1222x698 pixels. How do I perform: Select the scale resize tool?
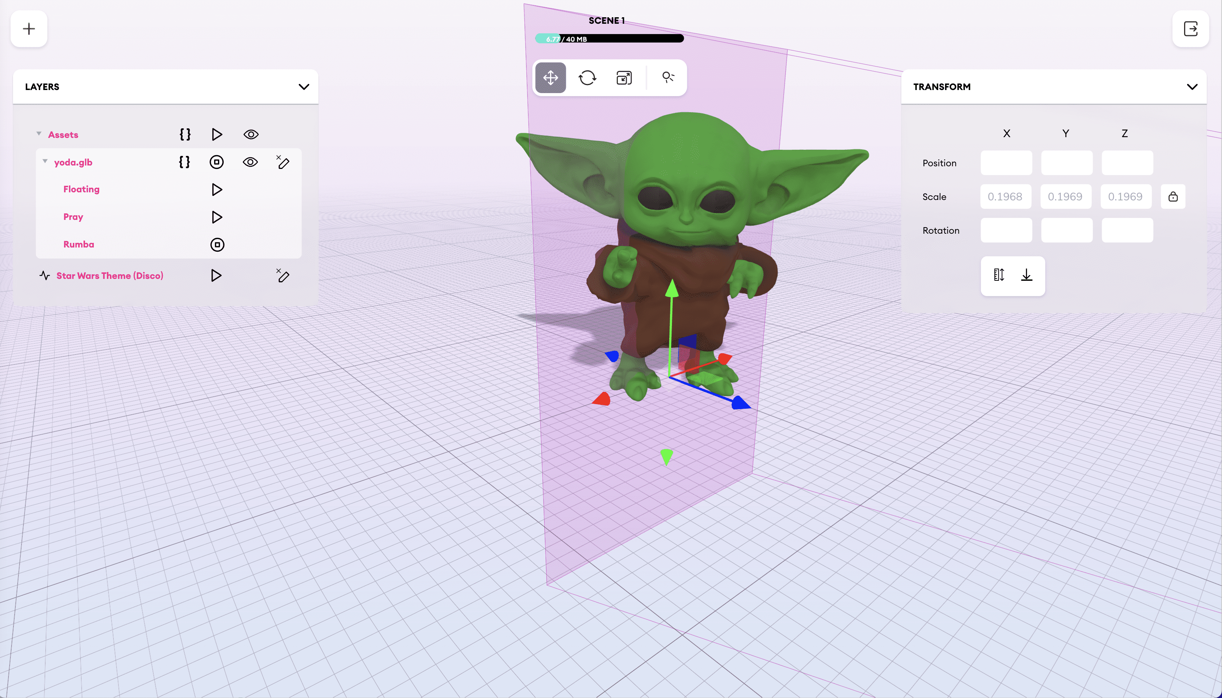coord(624,78)
